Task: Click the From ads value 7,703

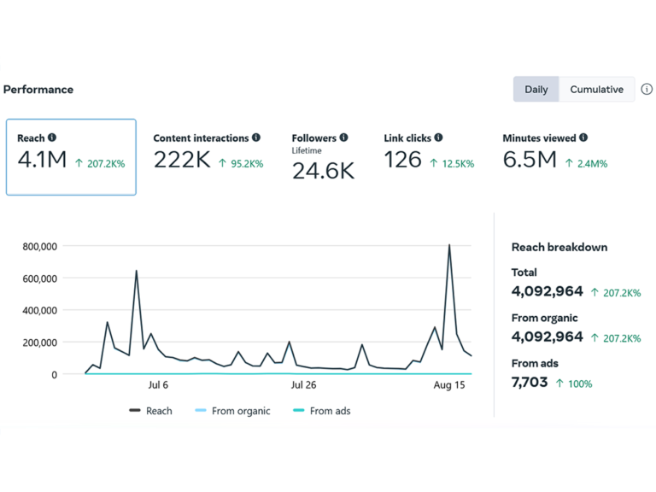Action: pyautogui.click(x=530, y=383)
